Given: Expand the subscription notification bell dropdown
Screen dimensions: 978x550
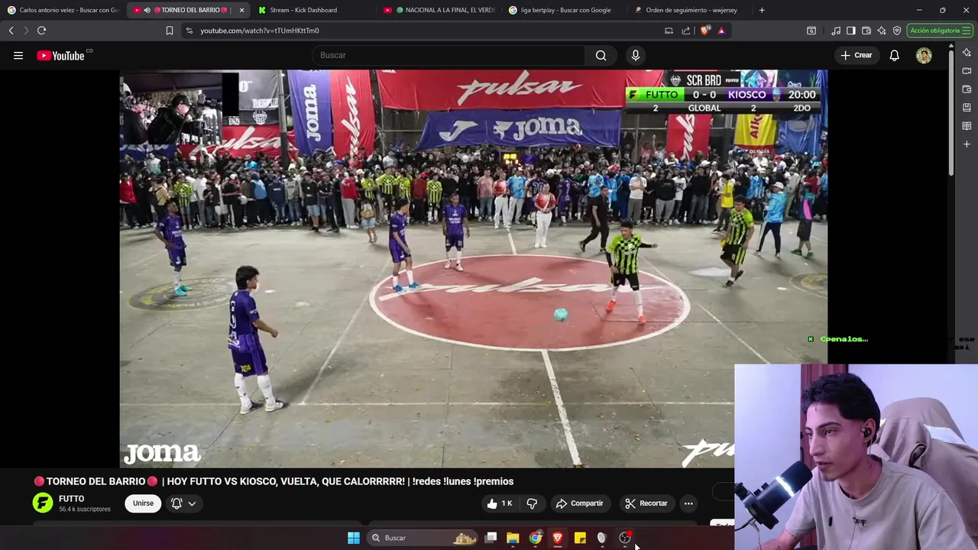Looking at the screenshot, I should point(183,503).
